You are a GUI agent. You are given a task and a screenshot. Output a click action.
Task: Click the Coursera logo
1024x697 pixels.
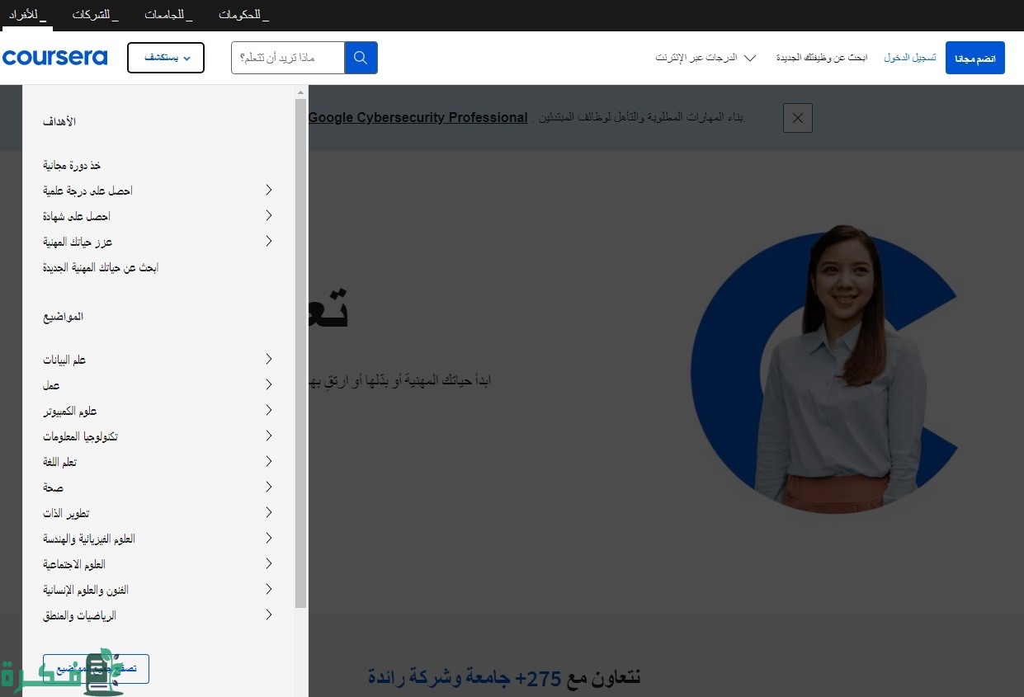click(x=55, y=58)
